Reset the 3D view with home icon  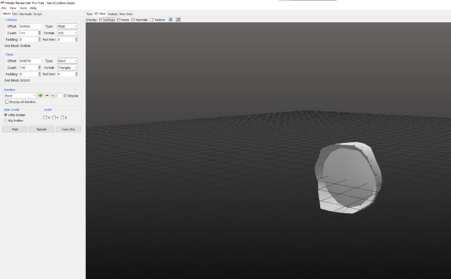[x=170, y=19]
